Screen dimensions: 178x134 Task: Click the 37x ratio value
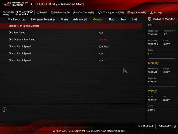[150, 53]
